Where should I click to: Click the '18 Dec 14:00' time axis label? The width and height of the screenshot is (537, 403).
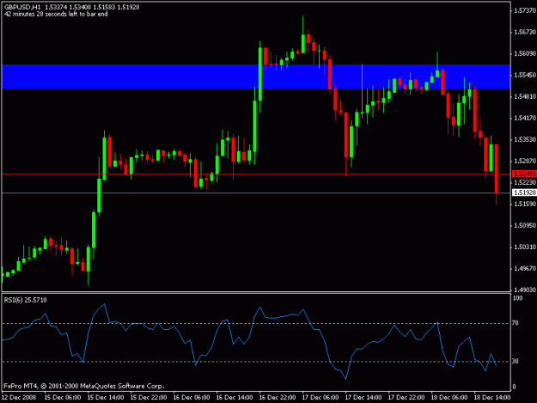[492, 398]
